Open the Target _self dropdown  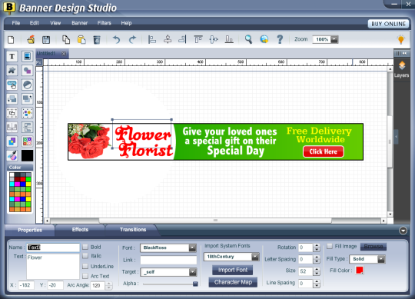pos(193,272)
